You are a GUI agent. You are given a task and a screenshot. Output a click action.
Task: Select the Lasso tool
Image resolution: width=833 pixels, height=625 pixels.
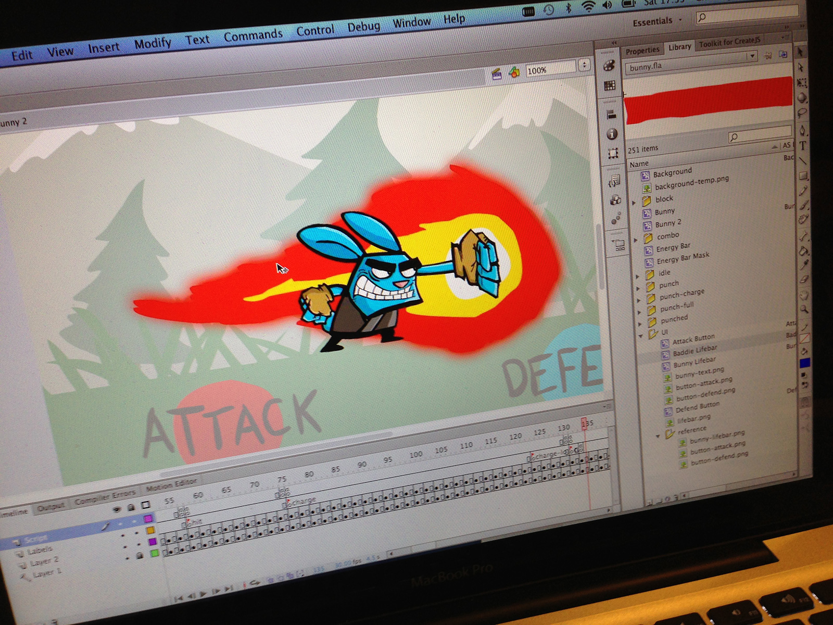tap(802, 113)
